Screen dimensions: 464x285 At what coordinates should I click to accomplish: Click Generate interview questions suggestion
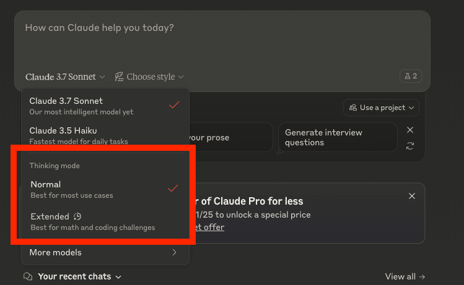tap(336, 137)
